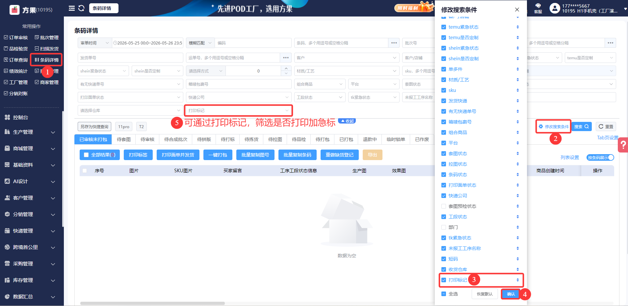Open 工厂管理 shortcut
628x306 pixels.
(16, 82)
